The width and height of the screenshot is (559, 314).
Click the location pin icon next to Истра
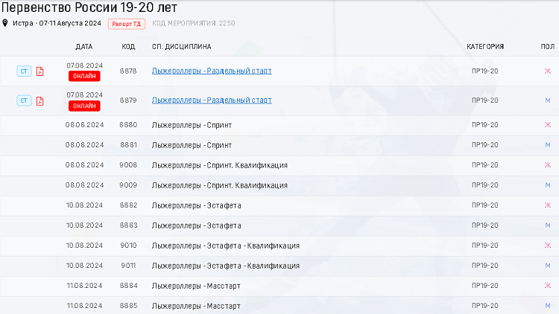click(5, 23)
